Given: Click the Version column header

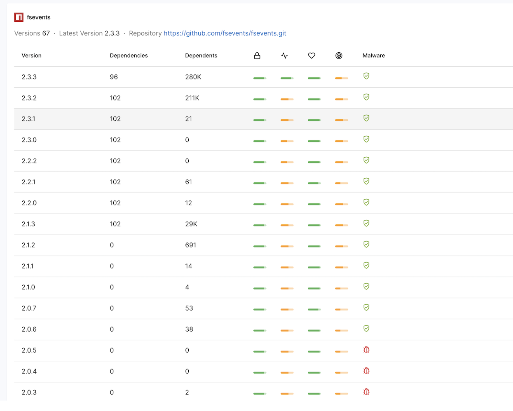Looking at the screenshot, I should click(31, 56).
